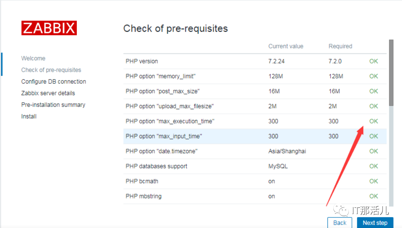
Task: Click the Current value column header
Action: [x=286, y=46]
